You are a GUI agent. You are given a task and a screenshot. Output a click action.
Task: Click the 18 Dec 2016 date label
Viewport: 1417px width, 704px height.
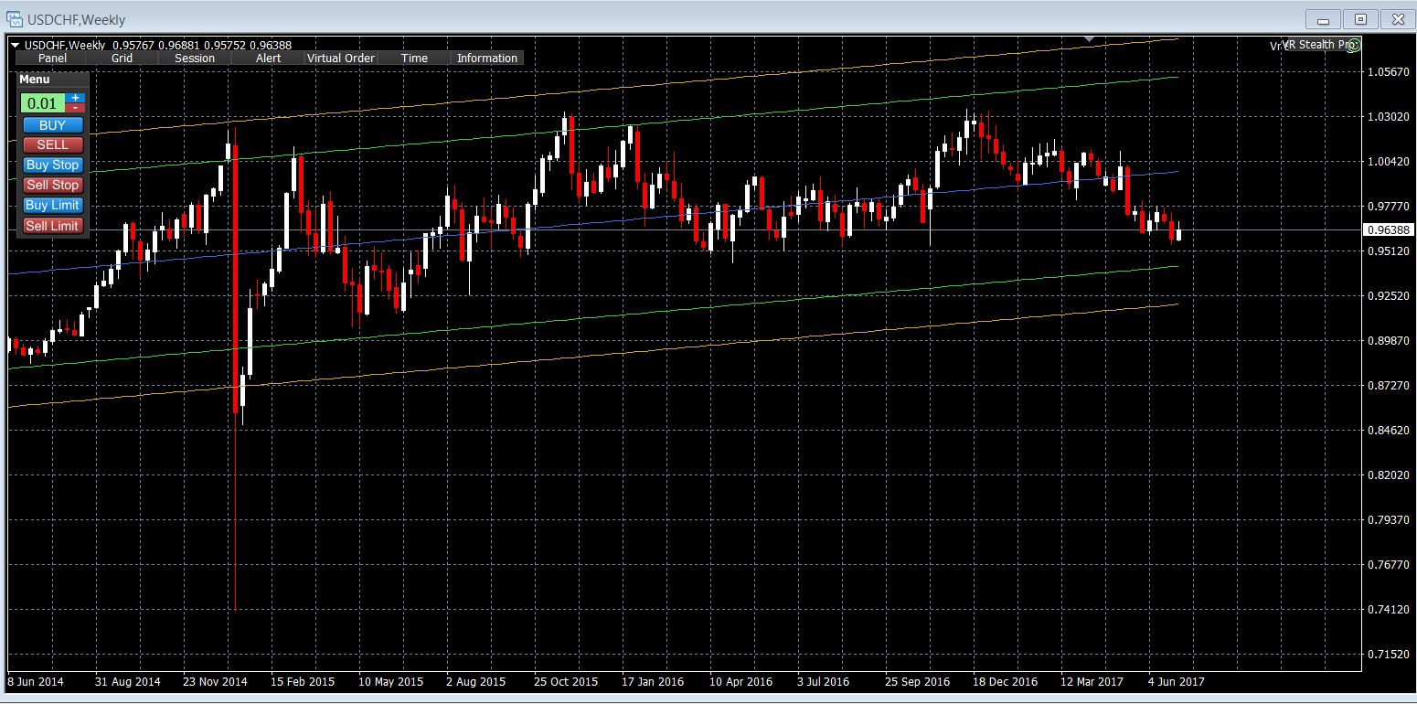(1005, 682)
